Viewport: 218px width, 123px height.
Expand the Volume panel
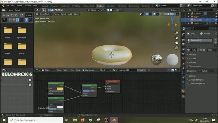click(192, 62)
